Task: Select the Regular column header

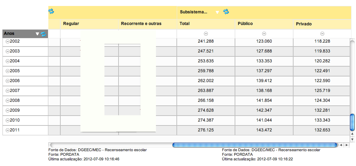Action: (x=71, y=24)
